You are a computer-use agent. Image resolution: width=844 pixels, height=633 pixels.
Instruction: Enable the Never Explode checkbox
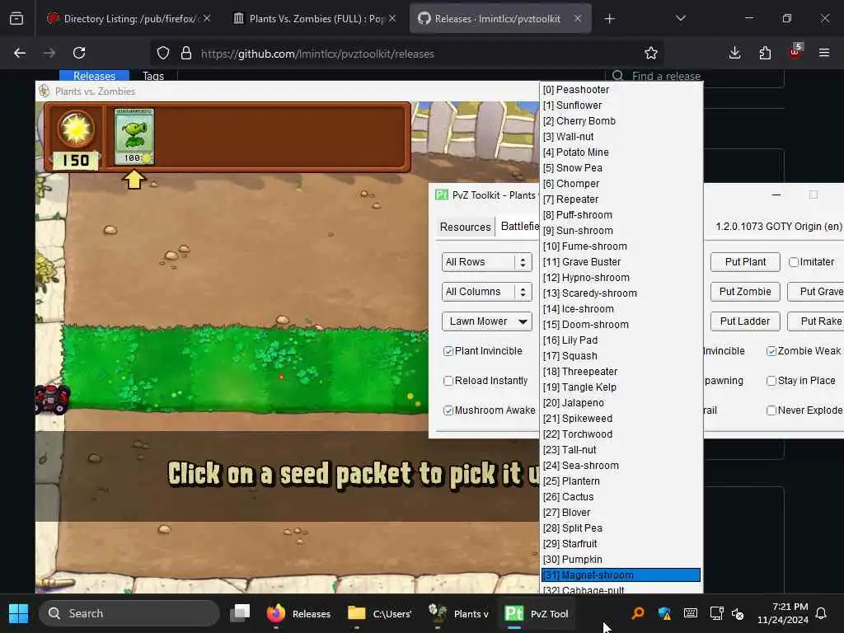point(771,410)
